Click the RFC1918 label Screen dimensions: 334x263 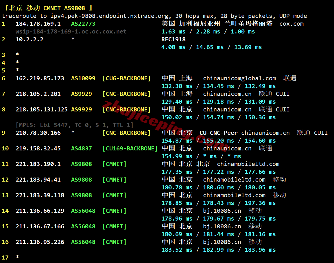[174, 39]
